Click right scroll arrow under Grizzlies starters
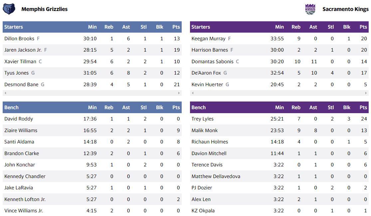 click(x=179, y=93)
